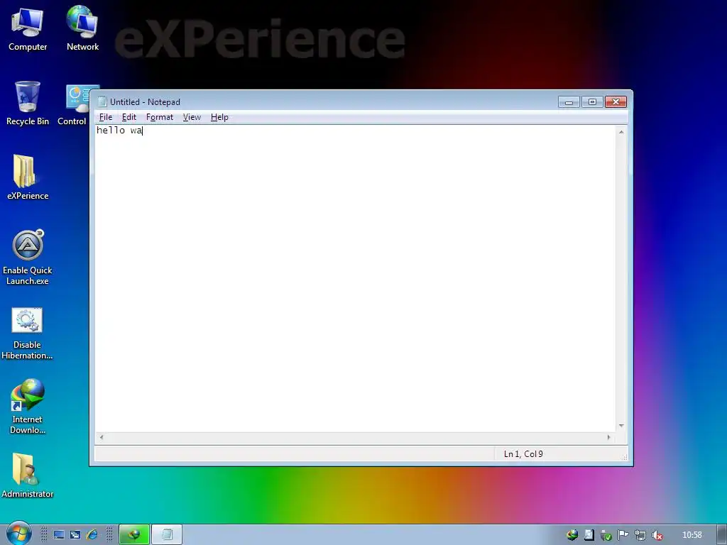Select the Internet Download Manager shortcut

(x=28, y=406)
